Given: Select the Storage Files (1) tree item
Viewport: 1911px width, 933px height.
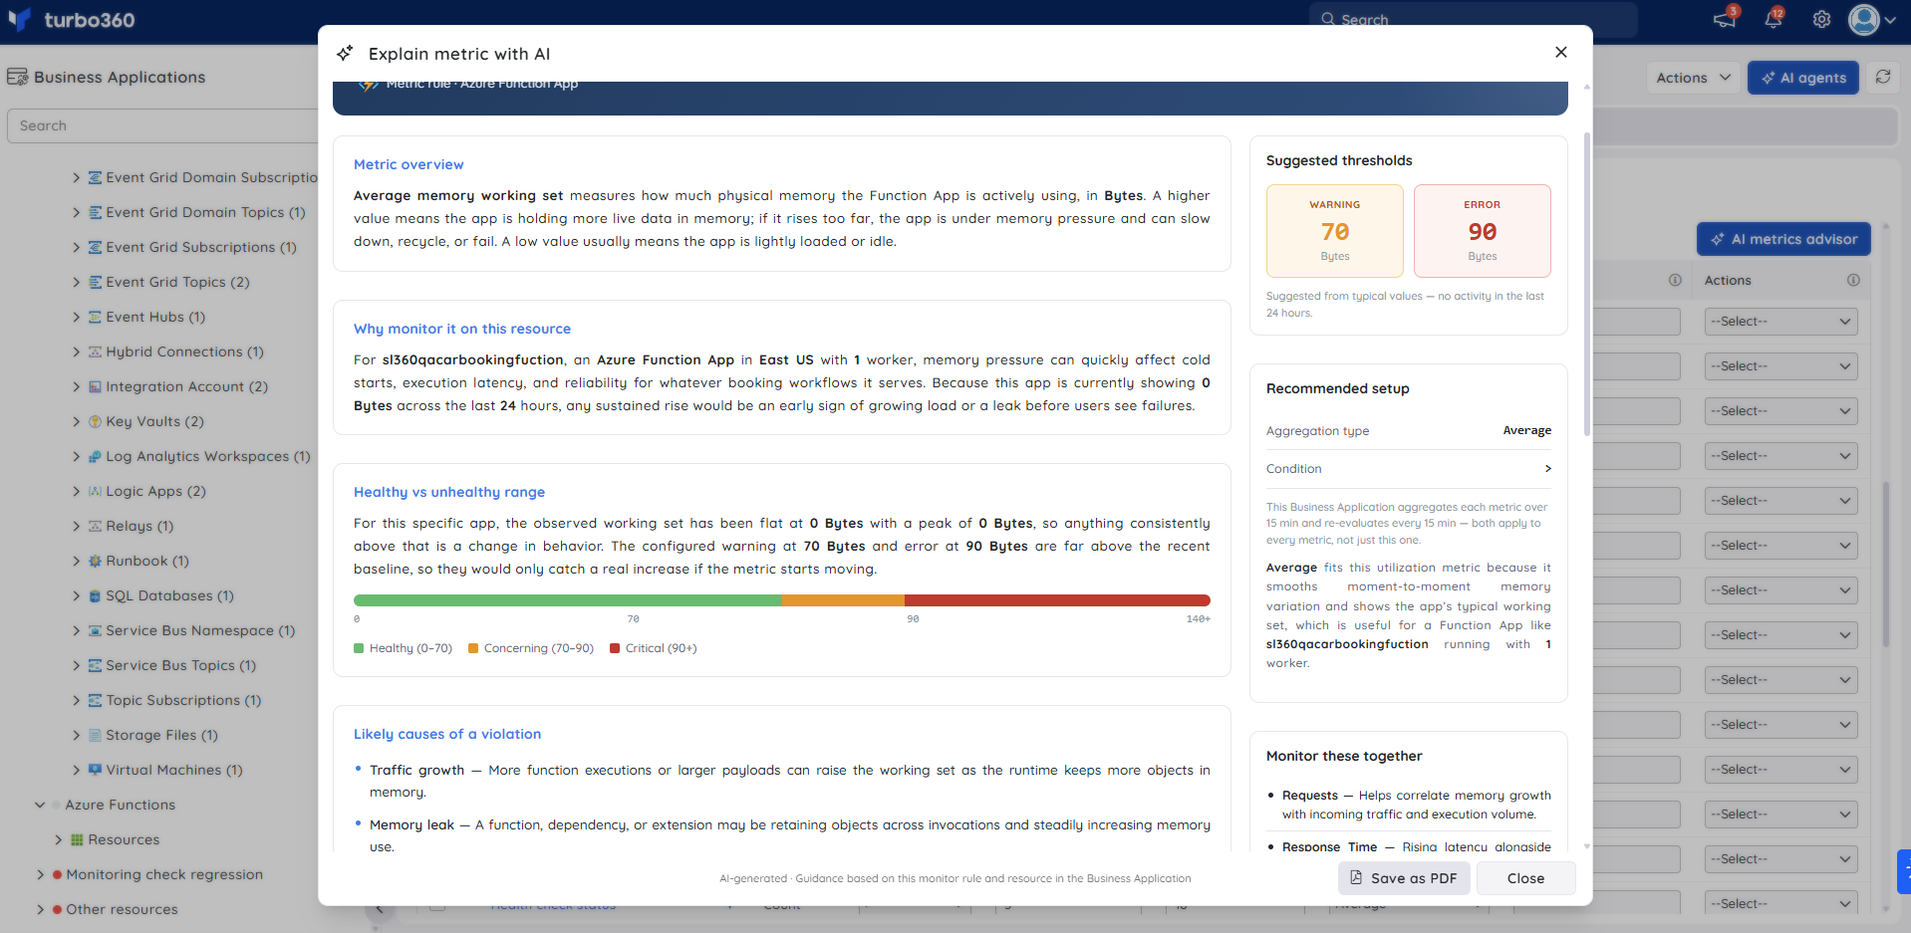Looking at the screenshot, I should pyautogui.click(x=161, y=735).
